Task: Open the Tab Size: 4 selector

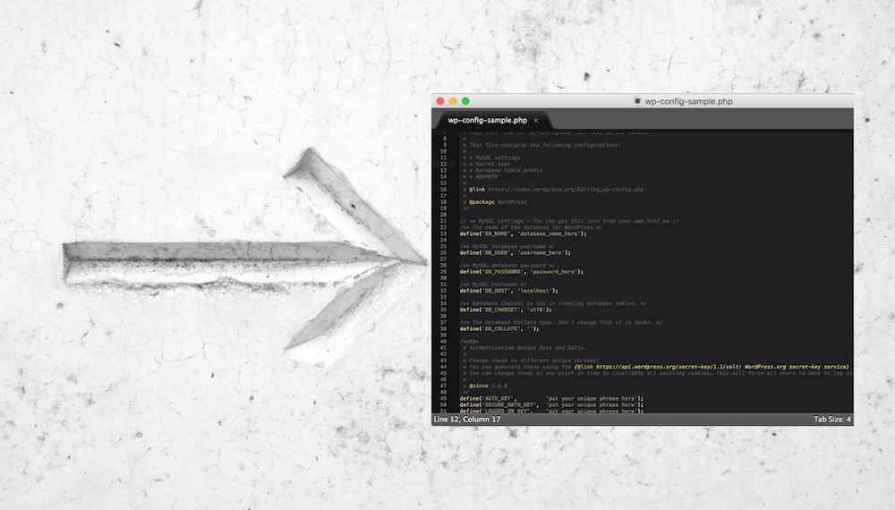Action: click(x=831, y=419)
